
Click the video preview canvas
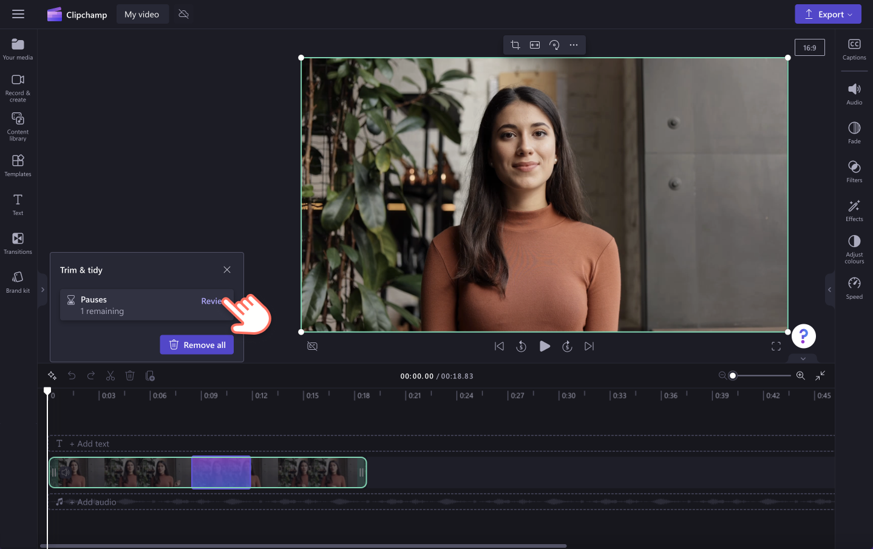tap(545, 195)
